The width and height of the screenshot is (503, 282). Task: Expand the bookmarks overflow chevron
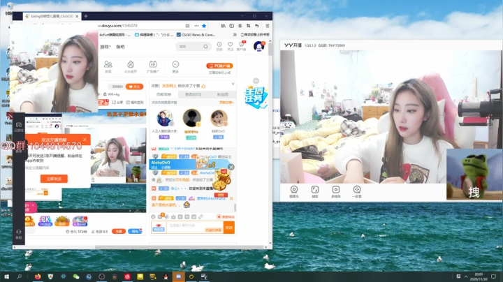(235, 35)
